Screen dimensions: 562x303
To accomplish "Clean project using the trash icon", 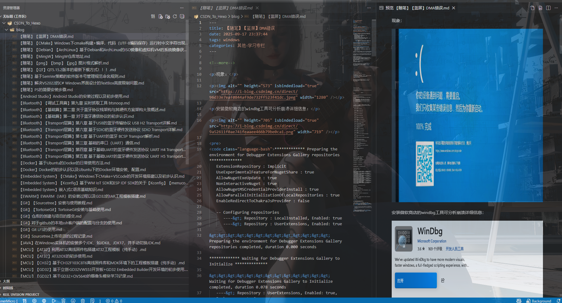I will click(x=64, y=301).
